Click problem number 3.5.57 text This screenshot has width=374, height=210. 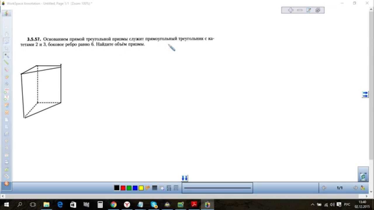(x=34, y=39)
